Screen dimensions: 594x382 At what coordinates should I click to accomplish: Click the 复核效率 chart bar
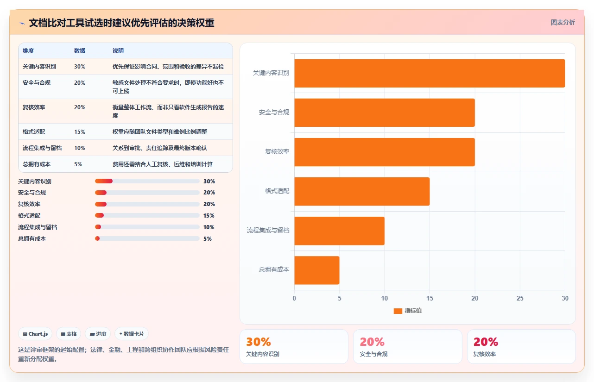[x=385, y=152]
